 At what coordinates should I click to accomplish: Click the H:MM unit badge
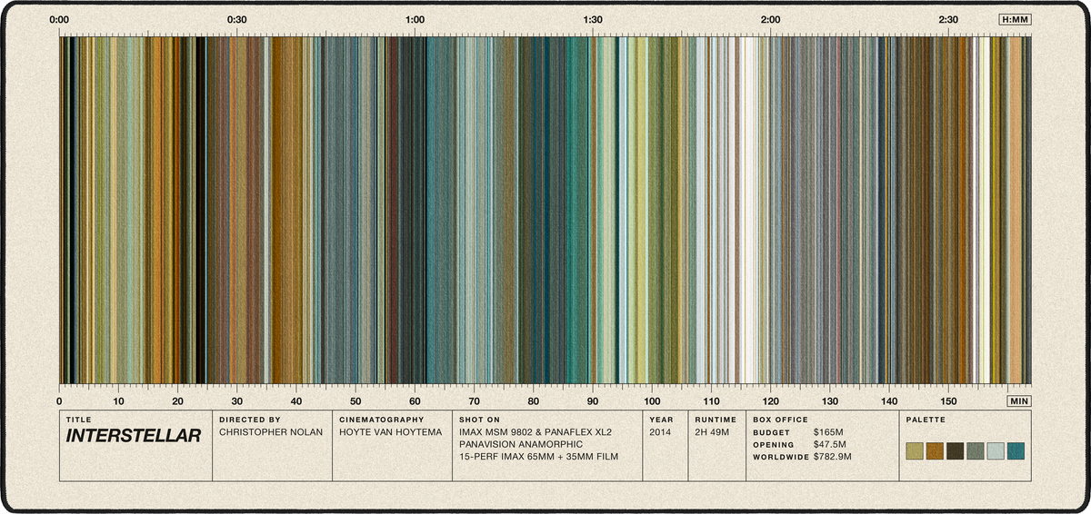(x=1015, y=19)
